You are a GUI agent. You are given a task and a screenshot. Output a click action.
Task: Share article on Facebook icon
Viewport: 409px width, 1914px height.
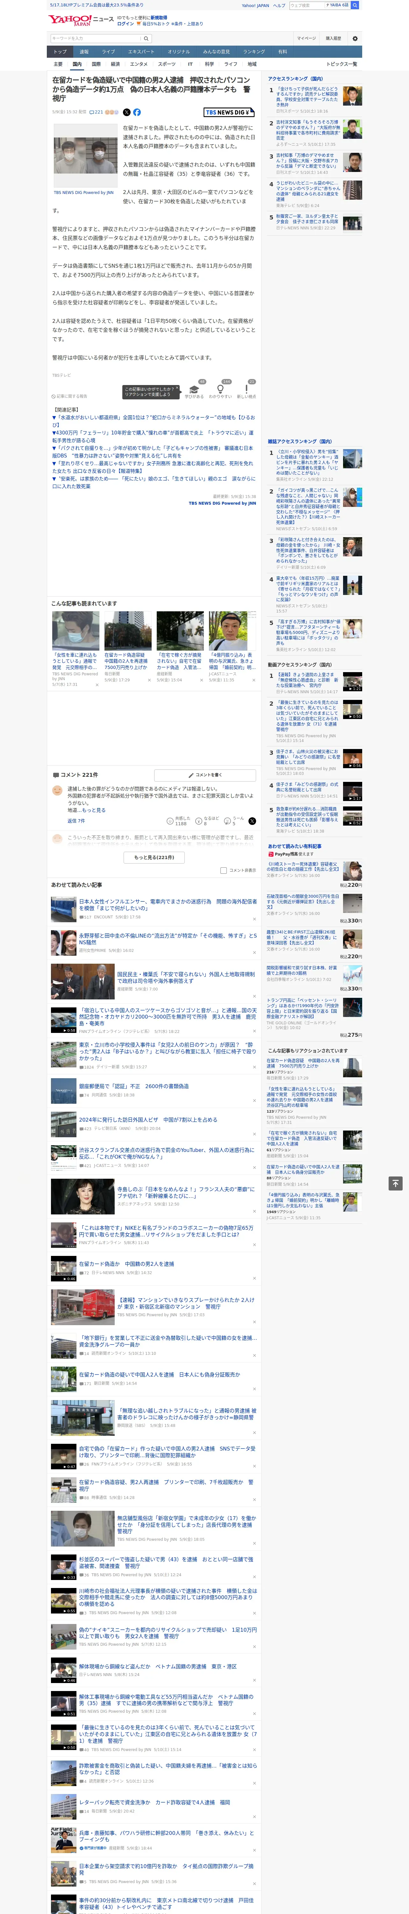coord(137,112)
